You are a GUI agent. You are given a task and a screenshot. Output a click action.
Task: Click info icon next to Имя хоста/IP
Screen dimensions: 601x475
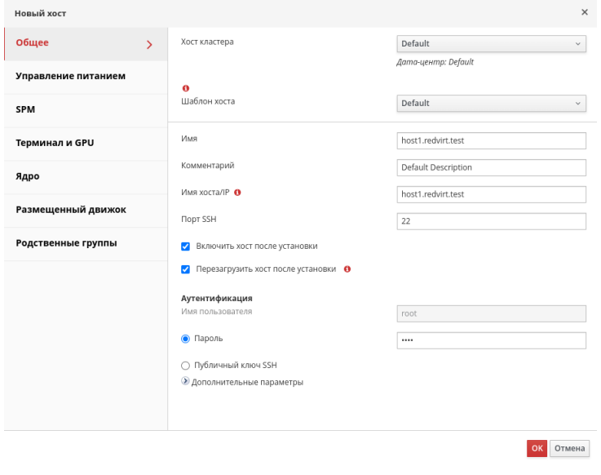pos(237,193)
